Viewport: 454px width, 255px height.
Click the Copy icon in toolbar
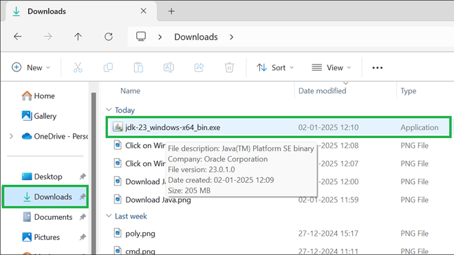click(x=108, y=67)
